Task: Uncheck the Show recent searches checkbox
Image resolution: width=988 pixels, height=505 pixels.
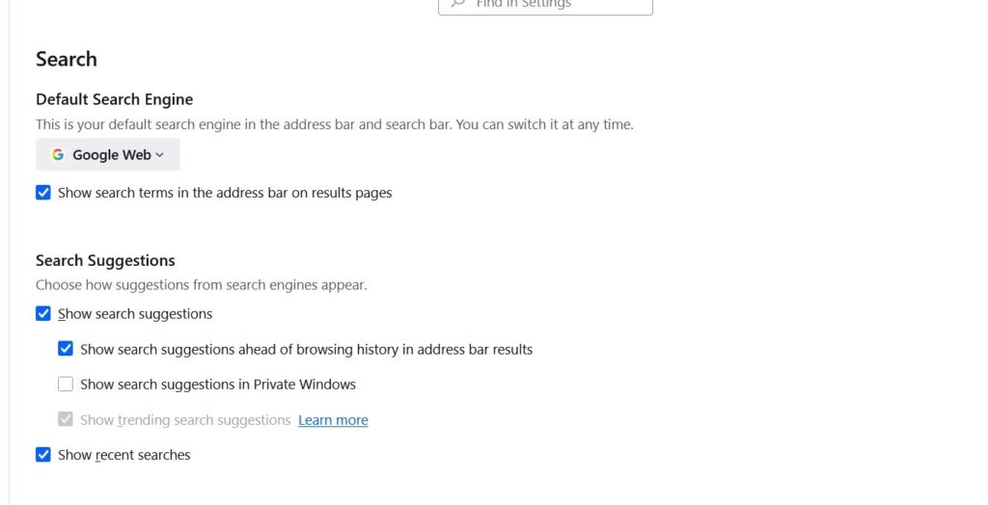Action: 43,455
